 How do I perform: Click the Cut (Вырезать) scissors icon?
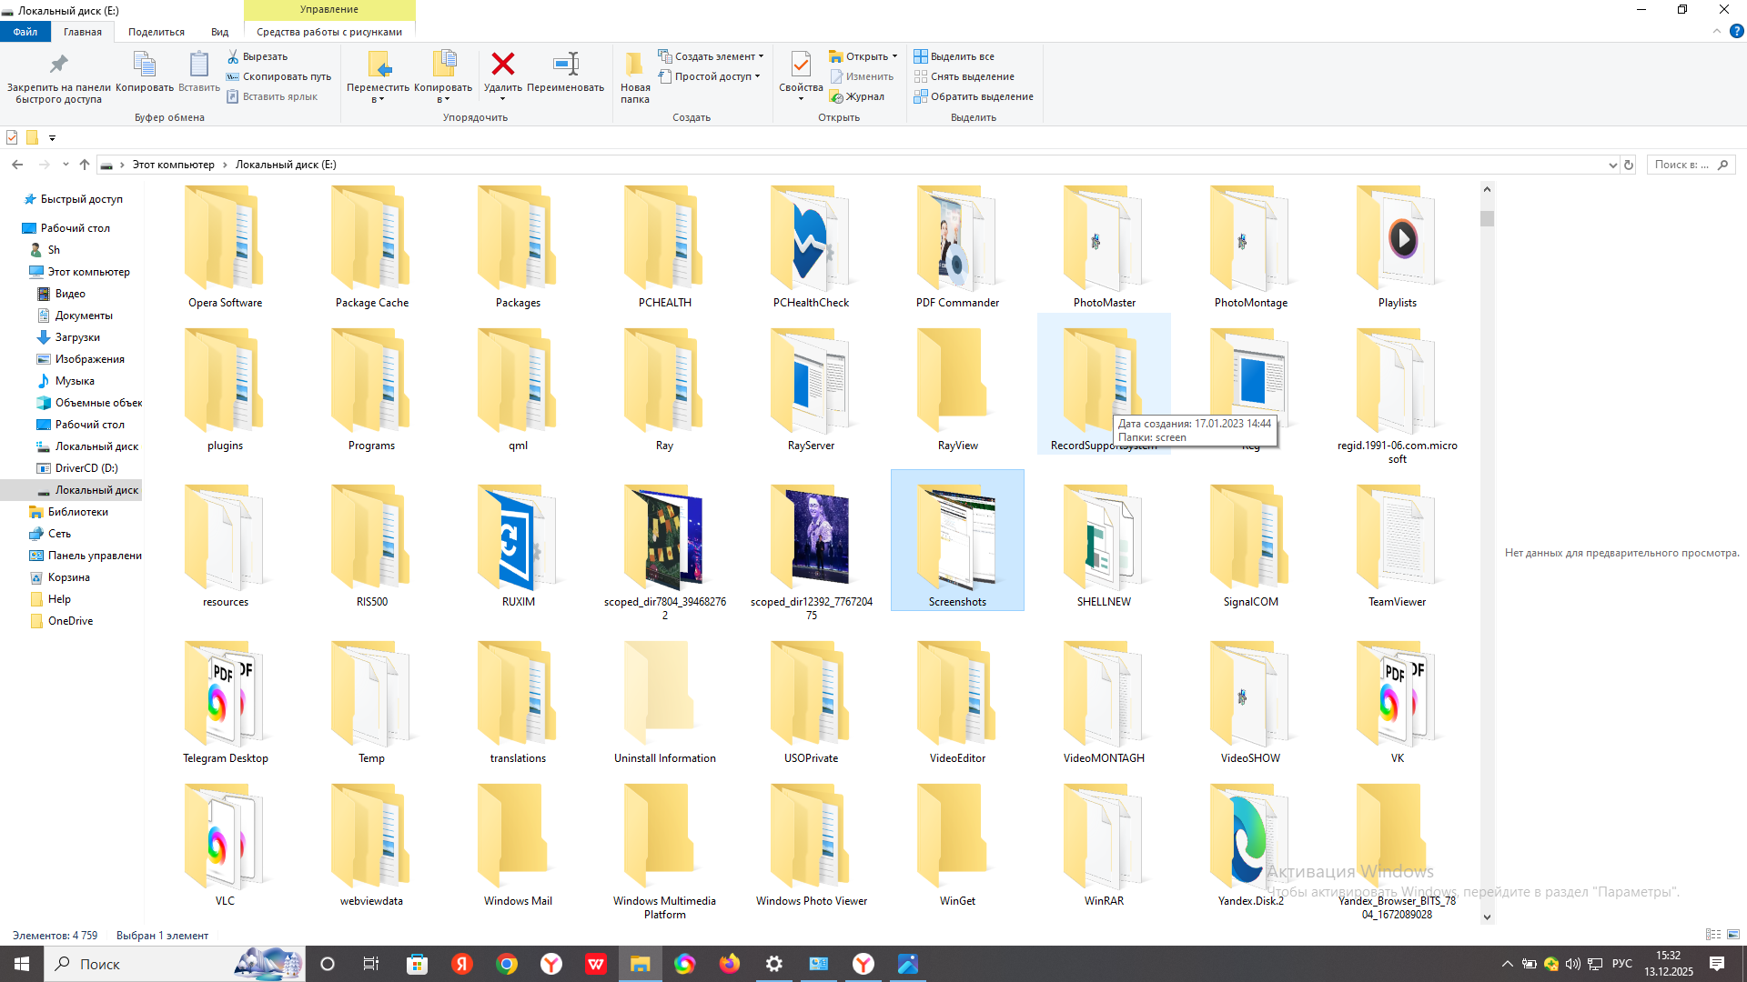(233, 56)
